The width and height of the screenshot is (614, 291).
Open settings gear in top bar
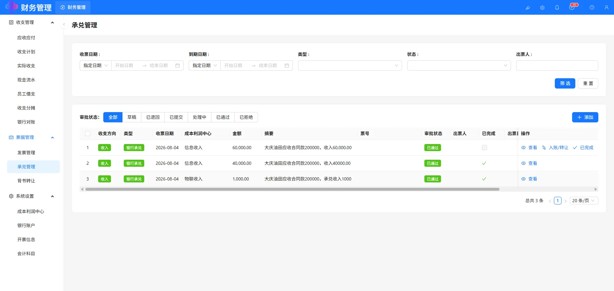coord(542,8)
